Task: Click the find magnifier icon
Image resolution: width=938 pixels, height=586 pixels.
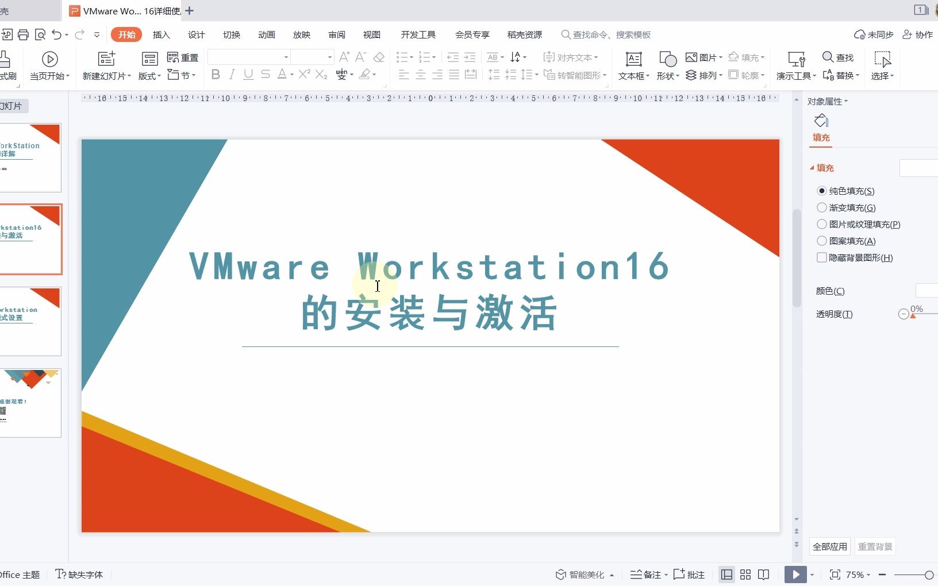Action: (828, 57)
